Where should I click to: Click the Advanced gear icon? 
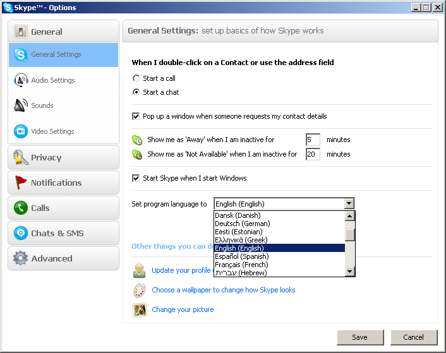click(x=21, y=258)
